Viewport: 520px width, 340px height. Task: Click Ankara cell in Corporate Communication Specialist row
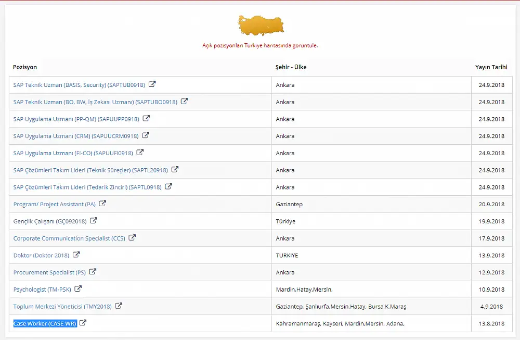[371, 238]
